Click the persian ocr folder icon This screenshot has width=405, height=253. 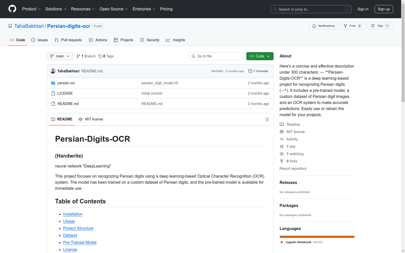pos(53,83)
